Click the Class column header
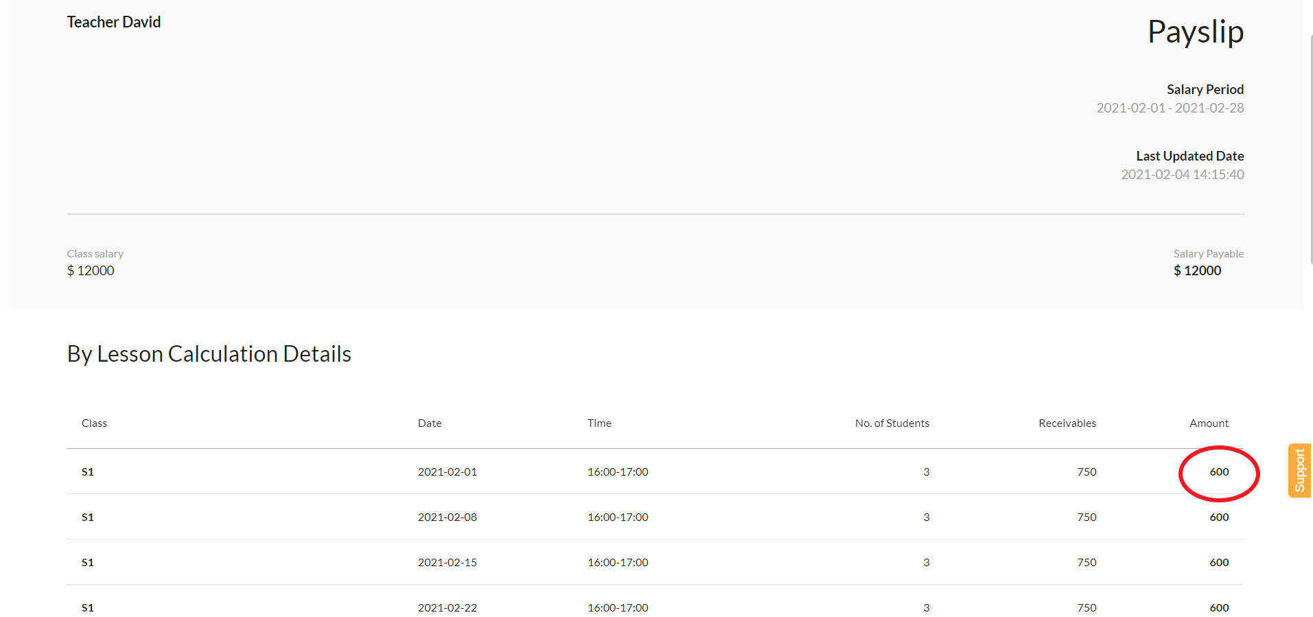The image size is (1313, 617). [x=94, y=423]
